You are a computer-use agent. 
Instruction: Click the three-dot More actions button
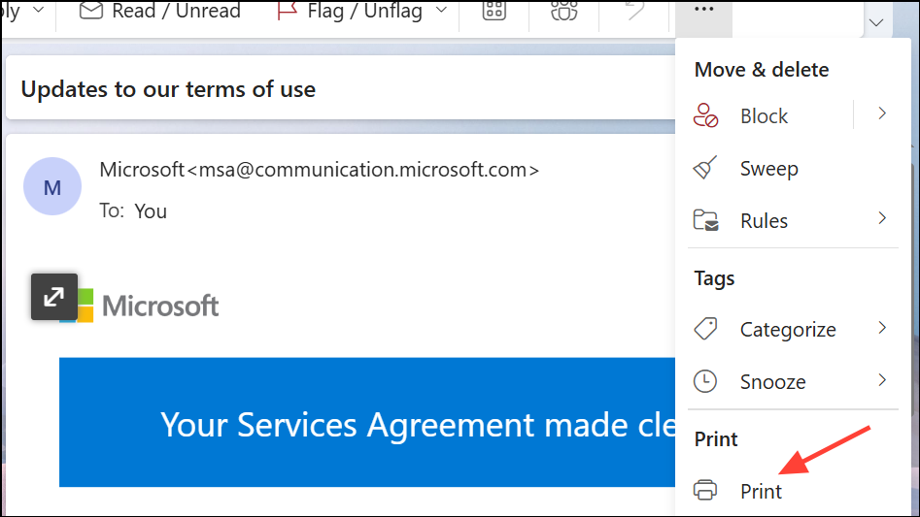pos(704,10)
